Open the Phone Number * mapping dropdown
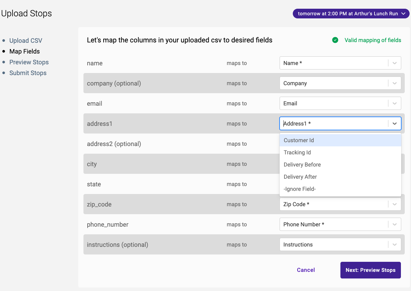 click(340, 224)
